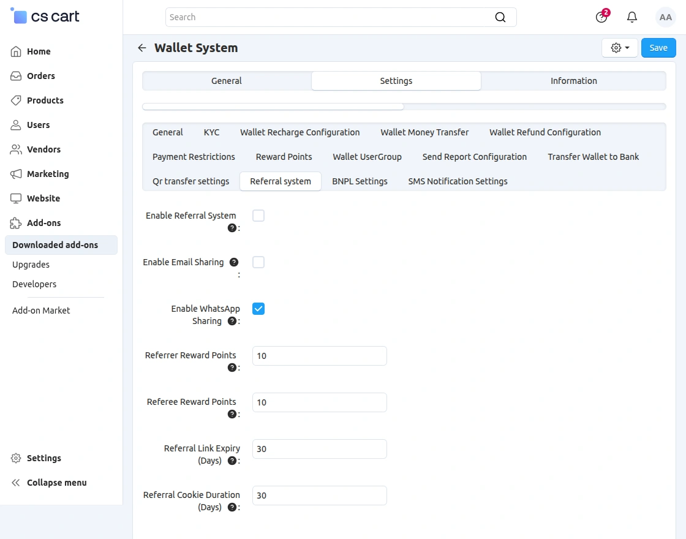Open the AA user avatar menu
This screenshot has width=686, height=539.
point(665,17)
